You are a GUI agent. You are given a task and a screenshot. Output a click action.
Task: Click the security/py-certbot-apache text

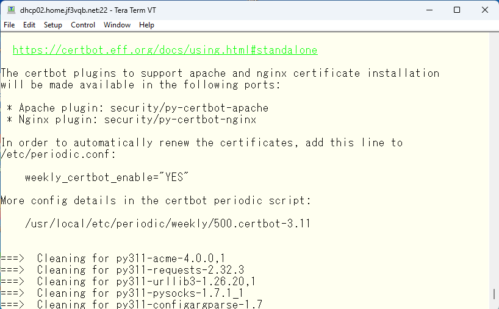point(189,108)
